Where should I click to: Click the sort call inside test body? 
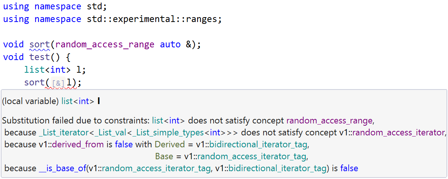click(34, 82)
